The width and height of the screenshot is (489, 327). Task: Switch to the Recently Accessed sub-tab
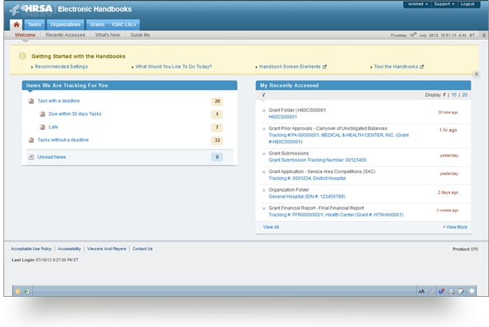[x=65, y=34]
